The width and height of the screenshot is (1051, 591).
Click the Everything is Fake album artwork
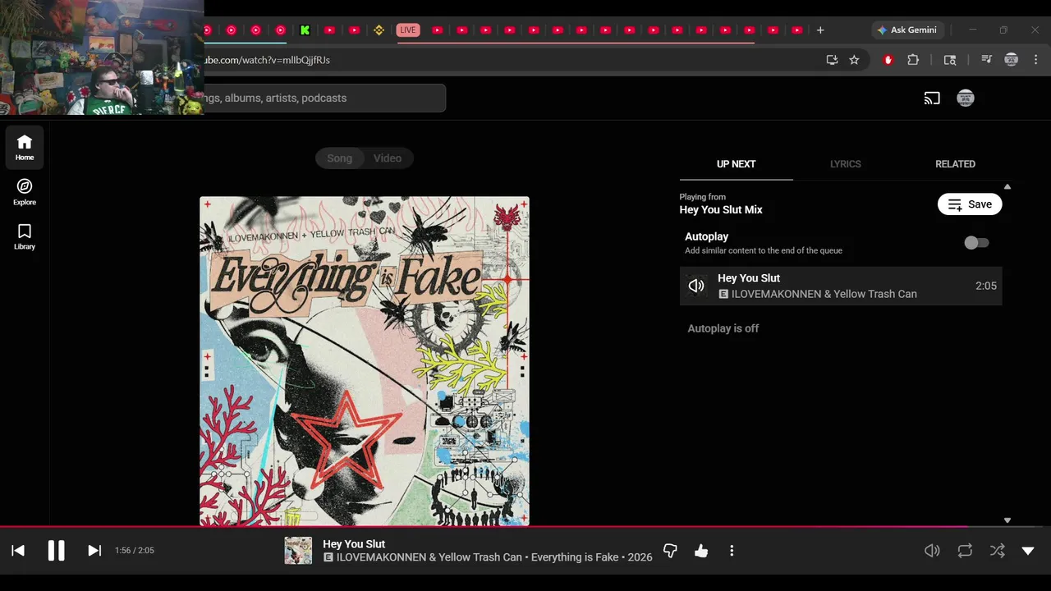click(365, 361)
